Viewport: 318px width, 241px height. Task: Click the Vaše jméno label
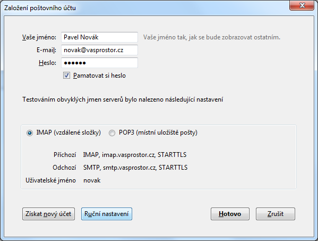pos(39,37)
